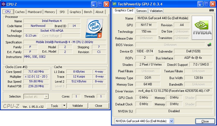Select the Graphics Card tab in GPU-Z
The image size is (217, 126).
pyautogui.click(x=124, y=10)
